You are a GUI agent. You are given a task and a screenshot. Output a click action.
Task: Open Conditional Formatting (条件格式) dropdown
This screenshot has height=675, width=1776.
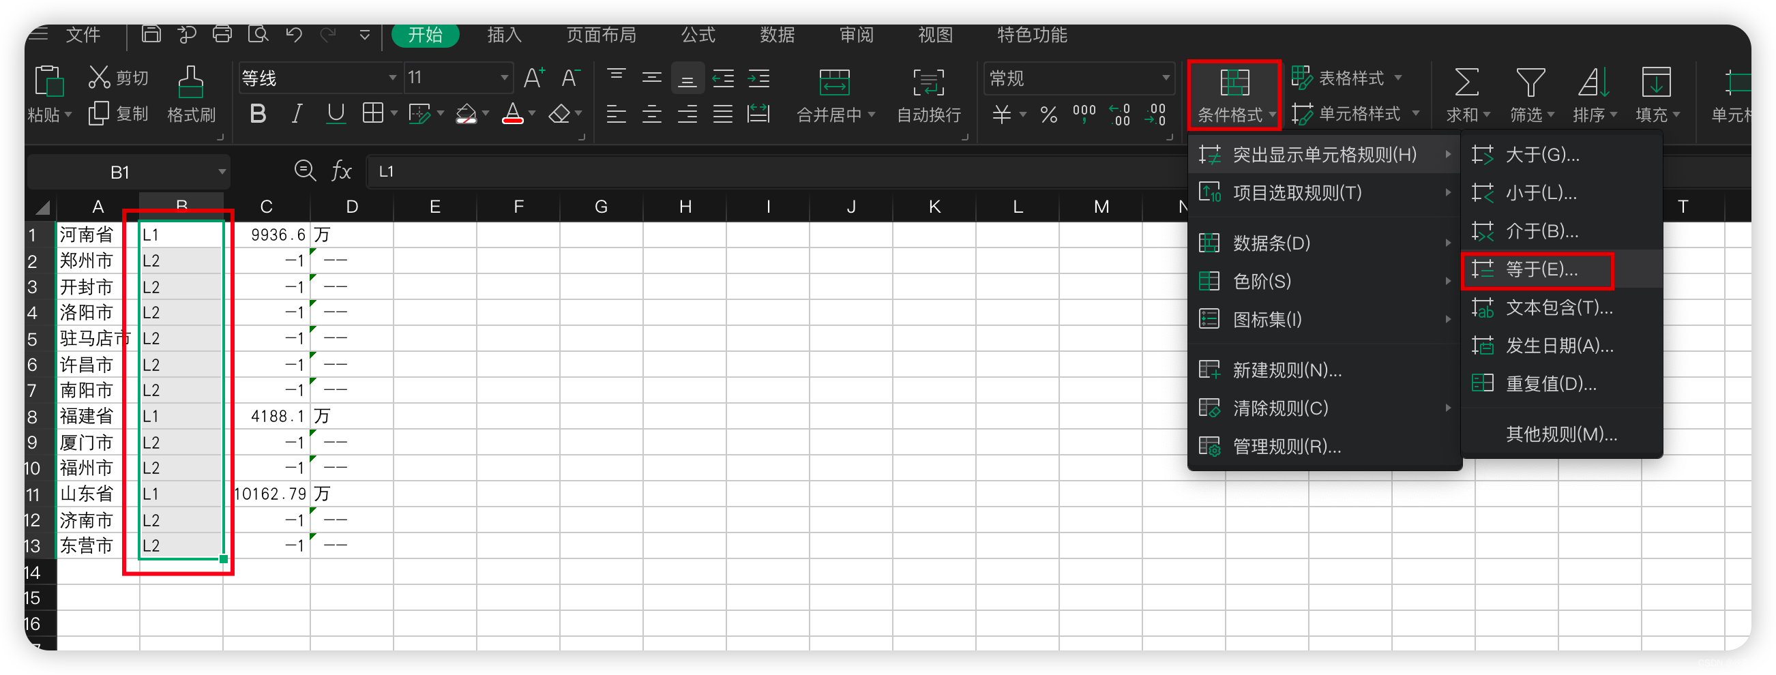coord(1234,95)
